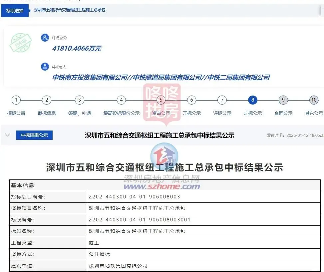Click the 开标公示 step label
This screenshot has width=324, height=272.
(191, 113)
